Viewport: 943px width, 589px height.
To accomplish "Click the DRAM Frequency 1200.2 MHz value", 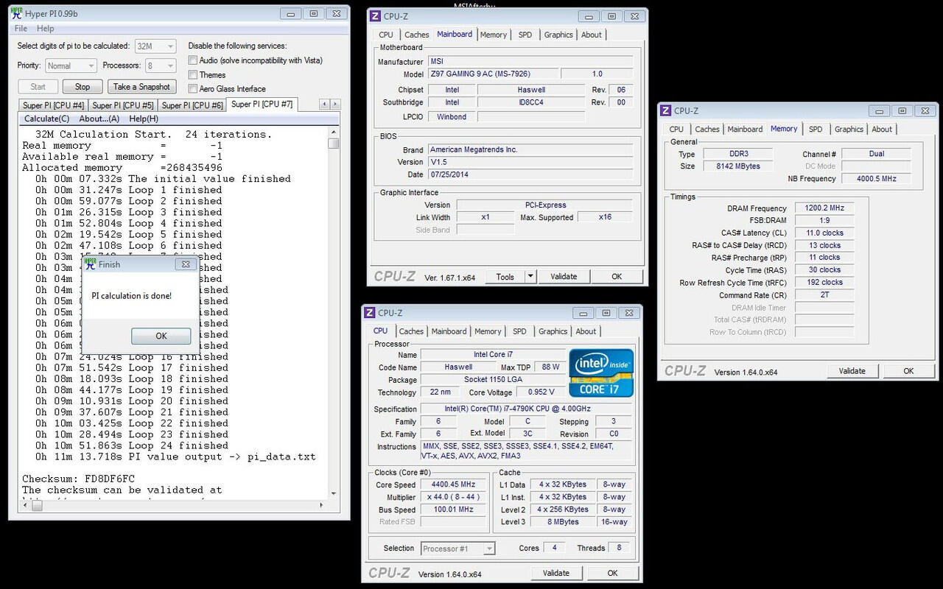I will (x=824, y=208).
